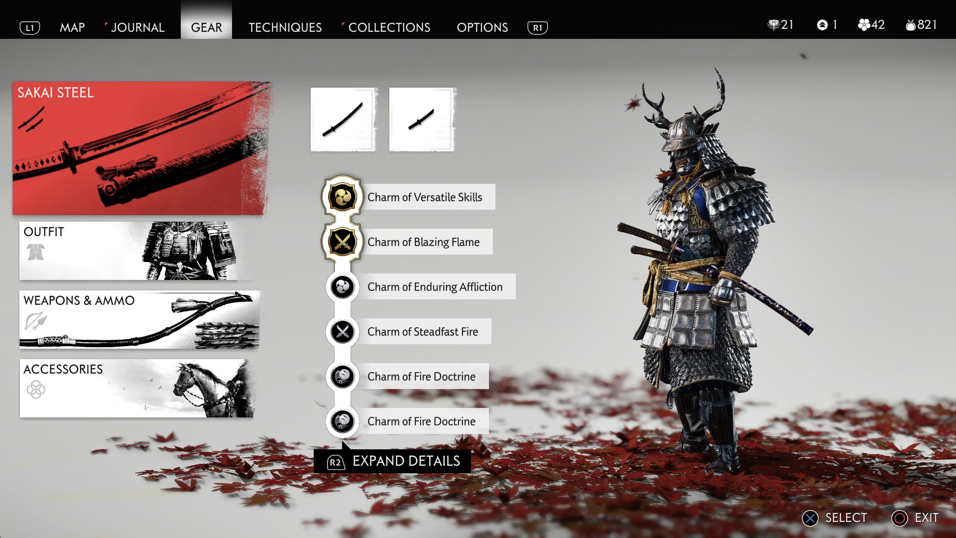Click the L1 shoulder button icon
The image size is (956, 538).
point(30,28)
